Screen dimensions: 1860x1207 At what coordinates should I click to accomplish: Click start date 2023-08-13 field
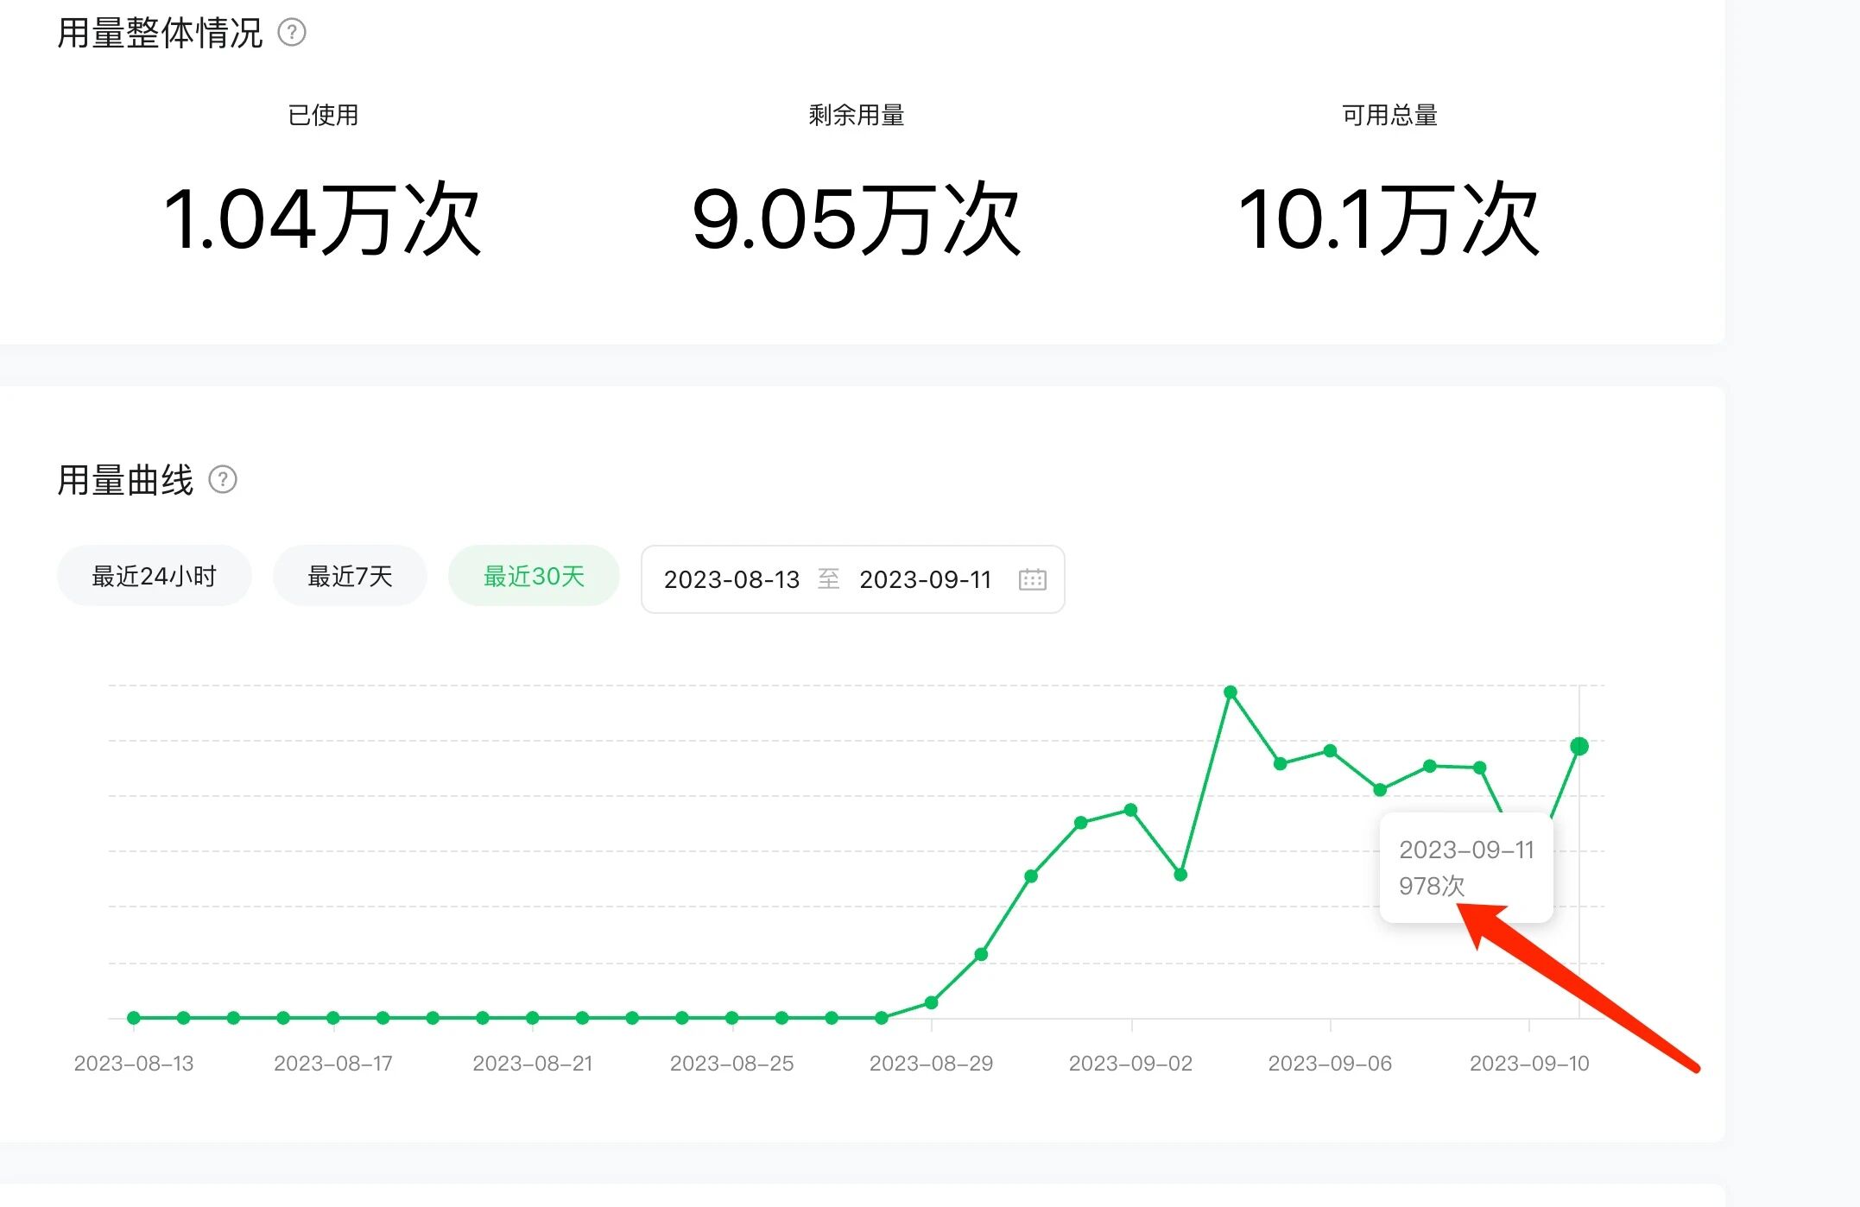pyautogui.click(x=731, y=579)
